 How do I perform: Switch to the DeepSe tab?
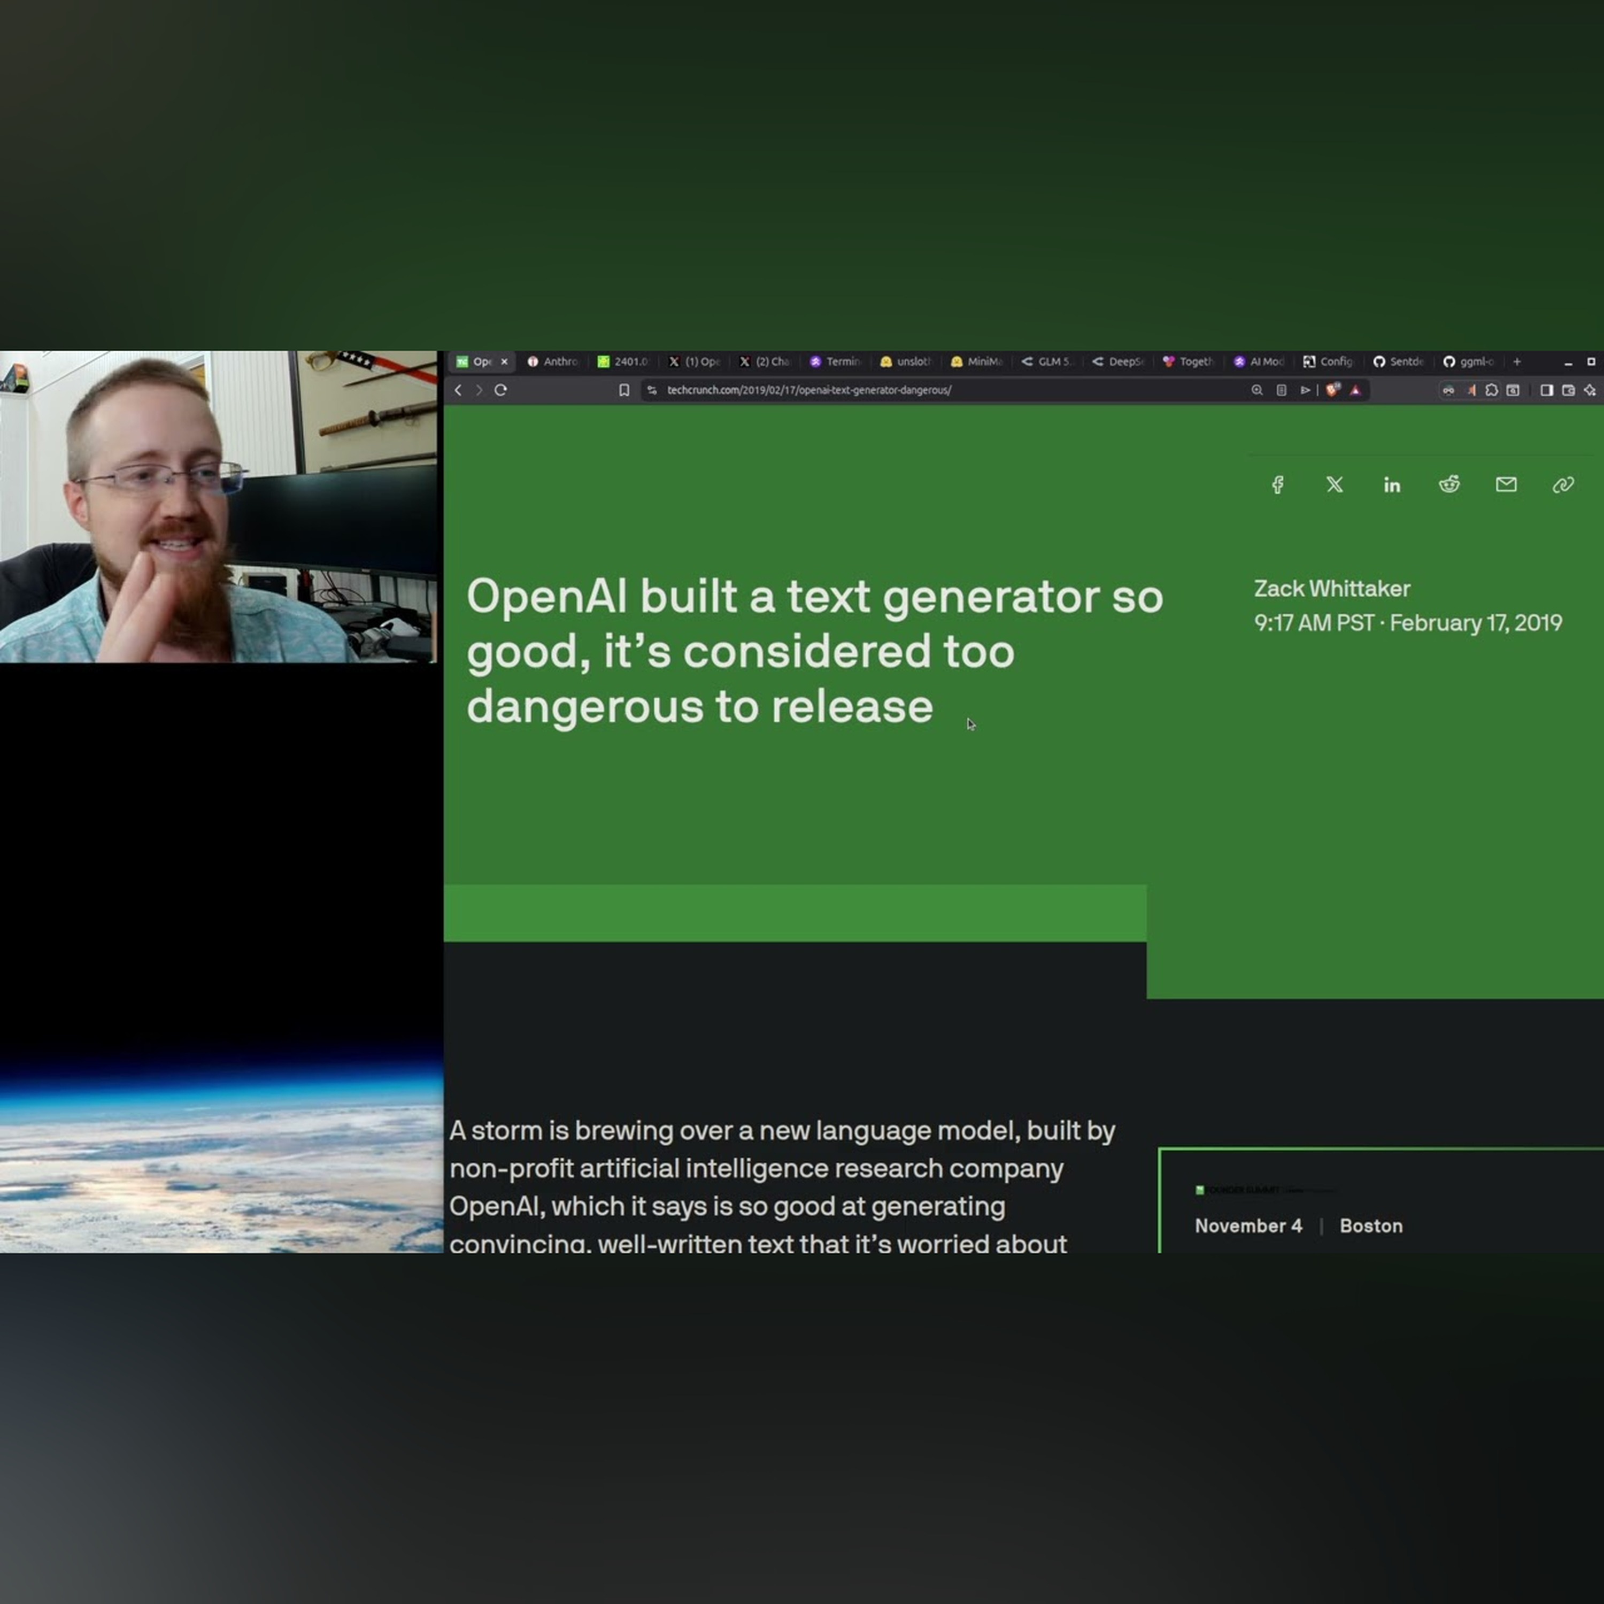1117,362
